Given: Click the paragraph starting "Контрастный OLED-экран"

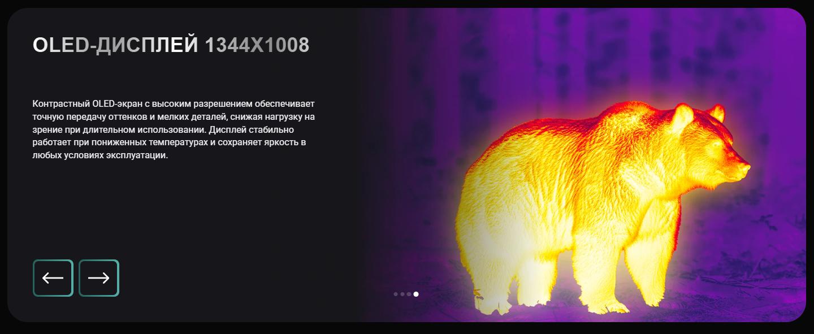Looking at the screenshot, I should point(173,104).
